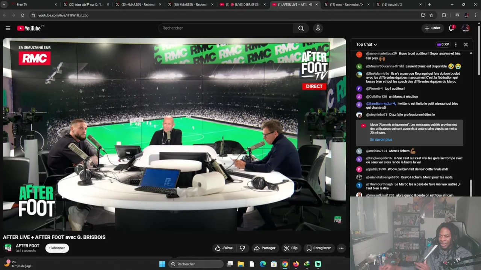
Task: Open new tab with plus button
Action: click(430, 4)
